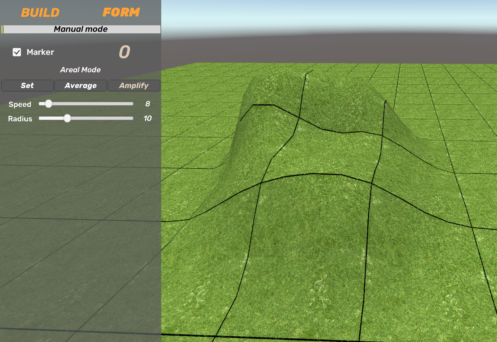Screen dimensions: 497x342
Task: Click the Radius label
Action: [20, 119]
